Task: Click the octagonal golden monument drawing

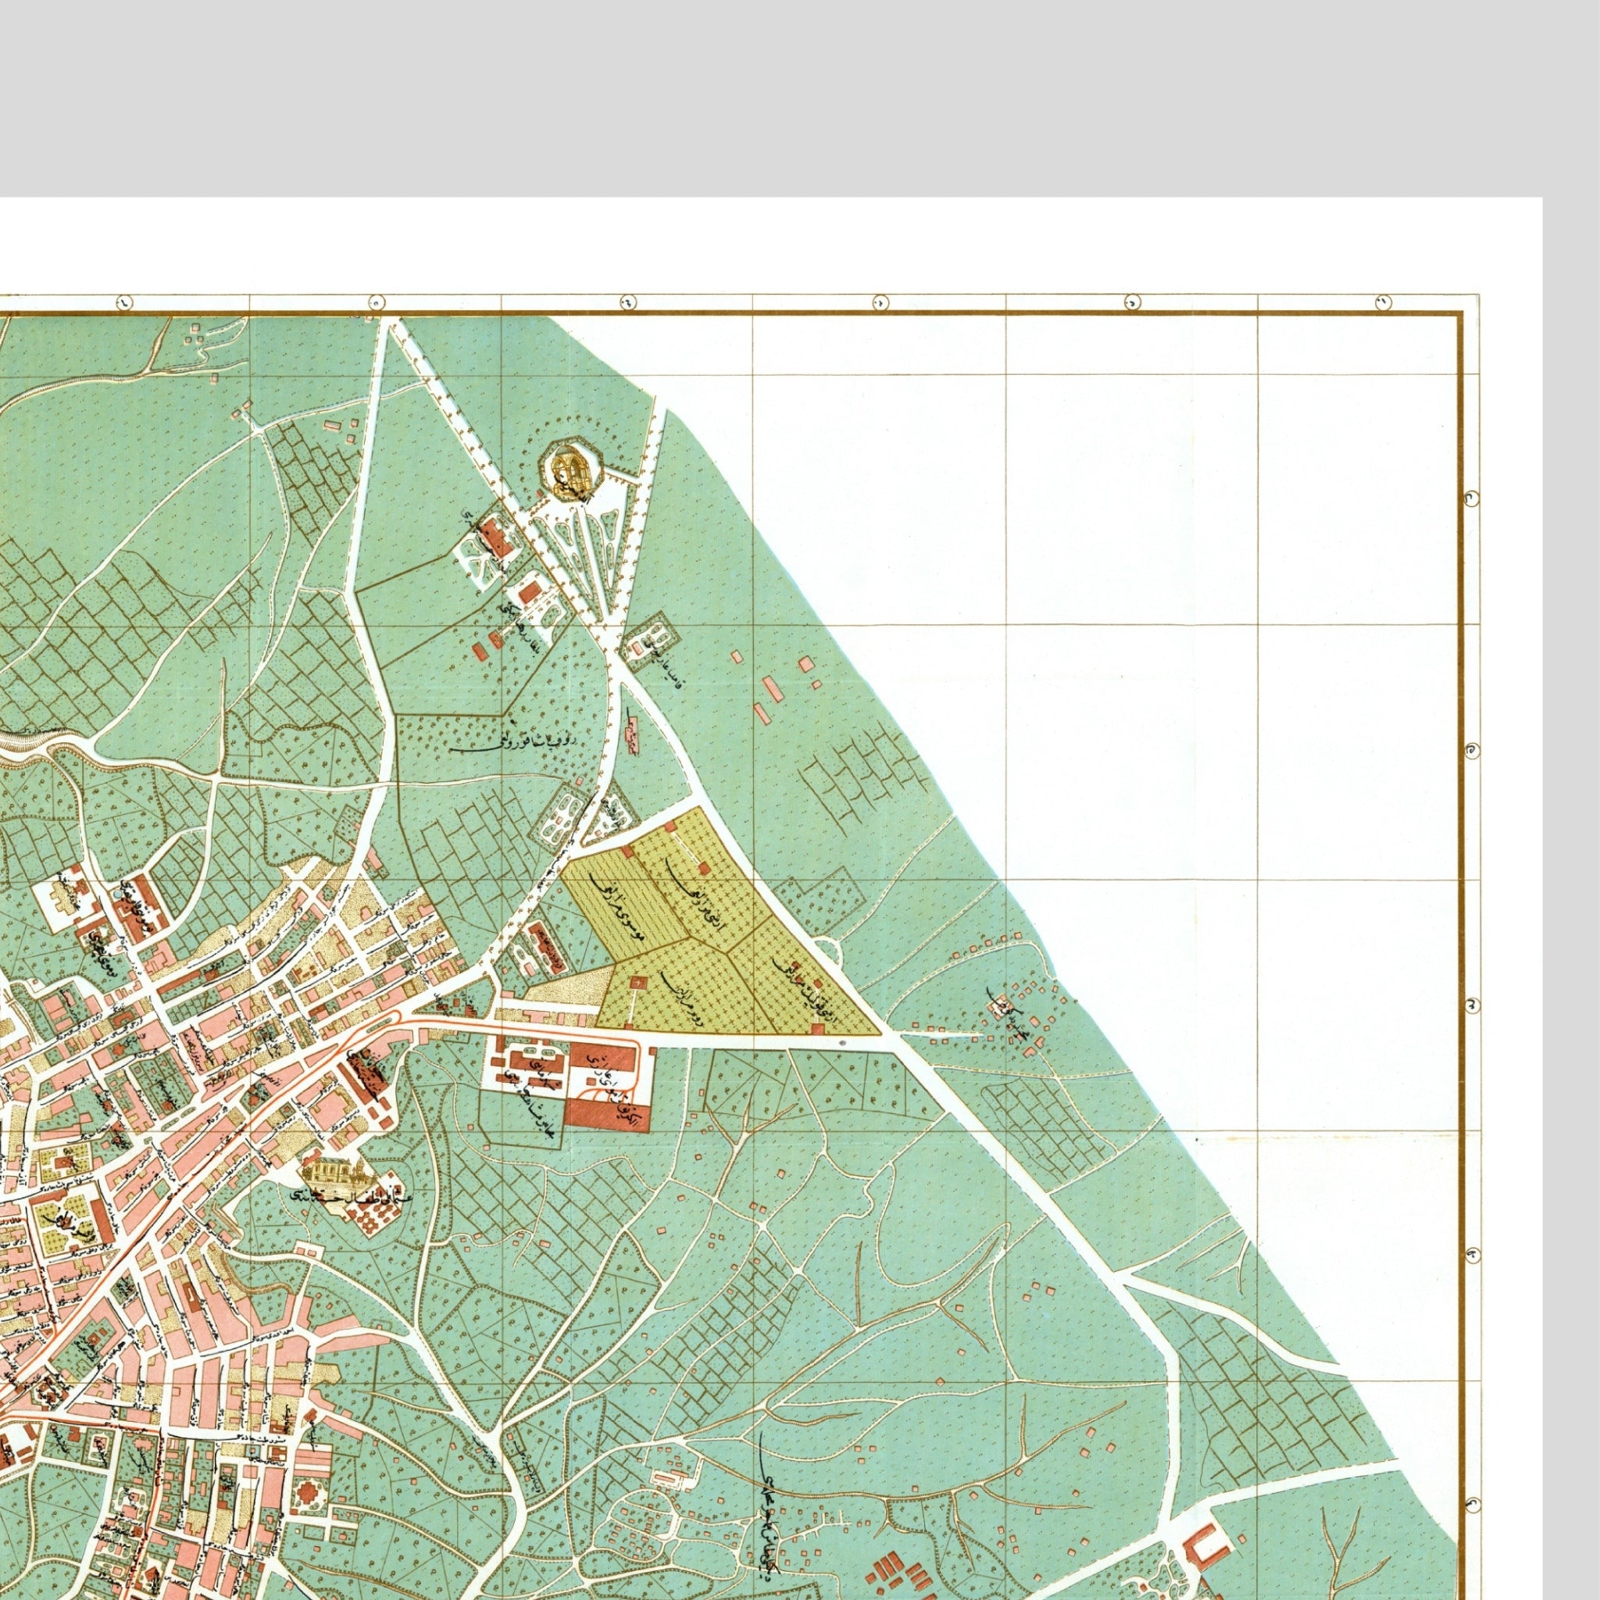Action: [x=570, y=470]
